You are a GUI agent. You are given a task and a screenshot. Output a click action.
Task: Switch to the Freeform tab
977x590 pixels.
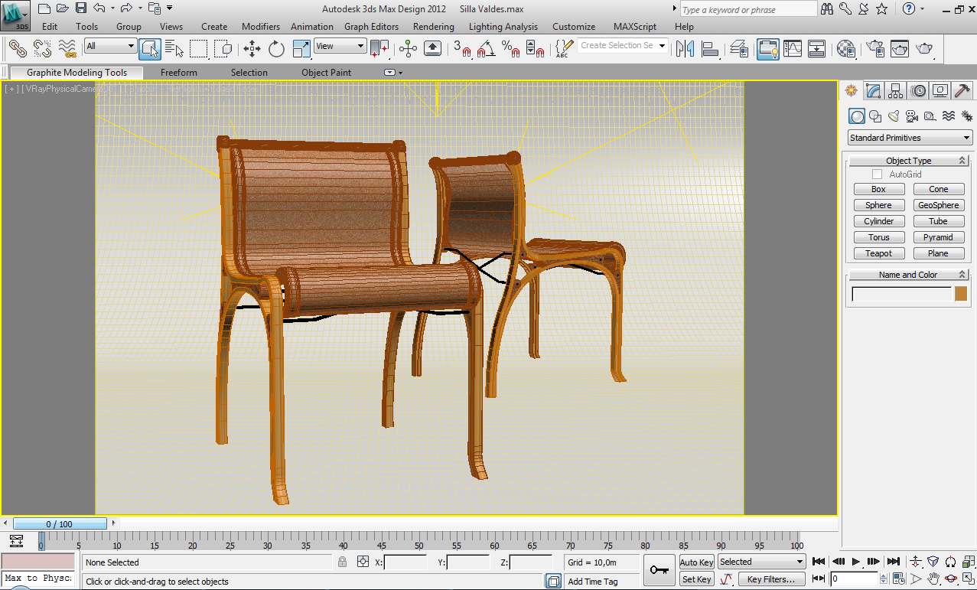click(179, 73)
